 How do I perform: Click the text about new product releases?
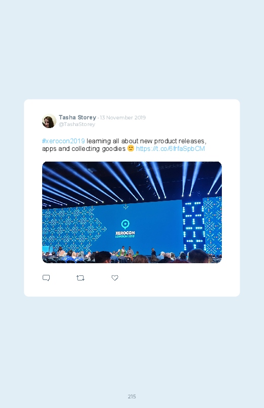coord(146,141)
